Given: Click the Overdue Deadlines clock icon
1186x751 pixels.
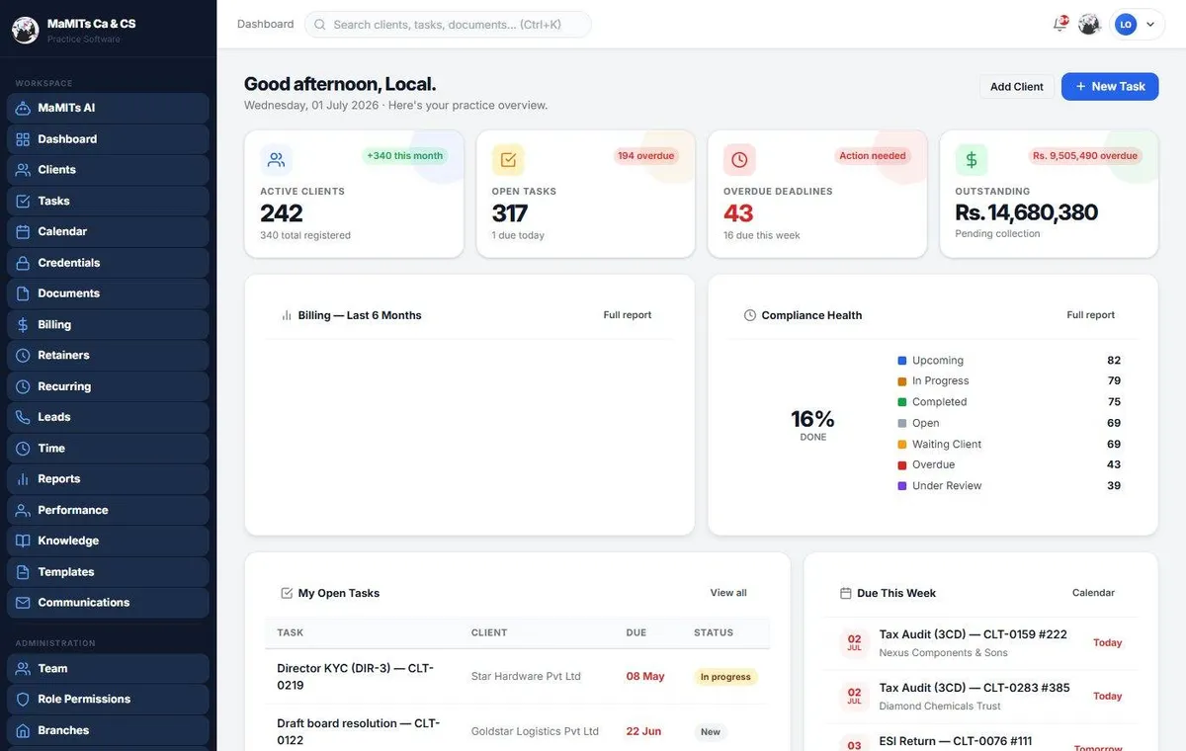Looking at the screenshot, I should (x=739, y=159).
